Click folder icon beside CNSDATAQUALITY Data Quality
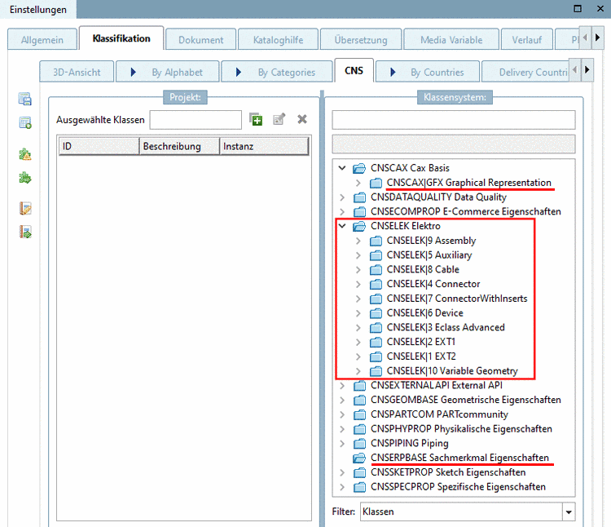 pyautogui.click(x=359, y=197)
